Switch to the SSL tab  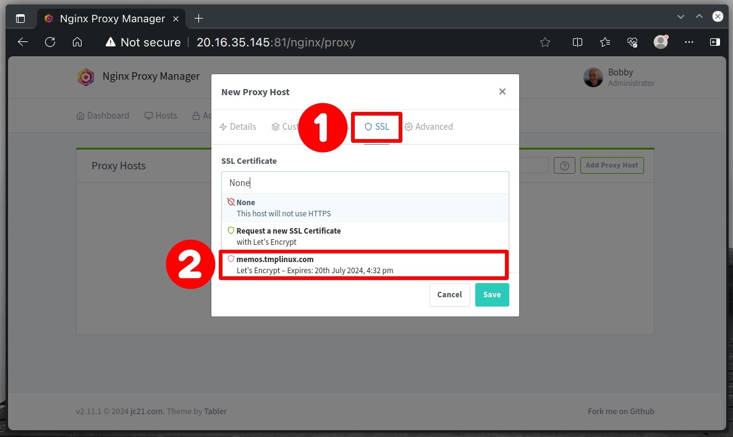click(x=377, y=127)
